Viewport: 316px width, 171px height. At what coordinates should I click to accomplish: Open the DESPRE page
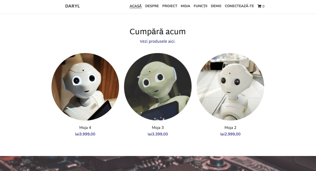coord(152,6)
